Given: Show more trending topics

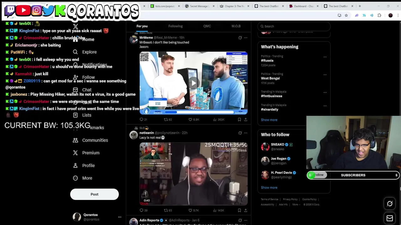Looking at the screenshot, I should pyautogui.click(x=269, y=120).
